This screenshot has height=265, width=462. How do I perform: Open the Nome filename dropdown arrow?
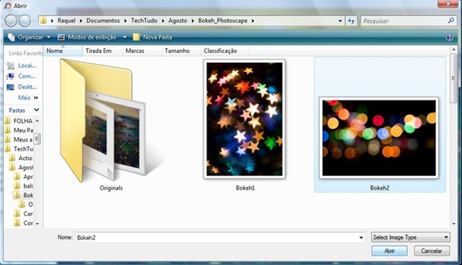click(361, 237)
